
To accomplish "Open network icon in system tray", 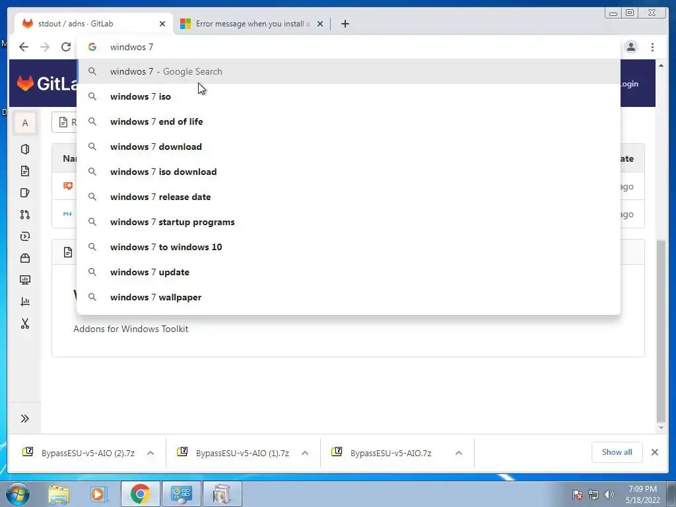I will (593, 494).
